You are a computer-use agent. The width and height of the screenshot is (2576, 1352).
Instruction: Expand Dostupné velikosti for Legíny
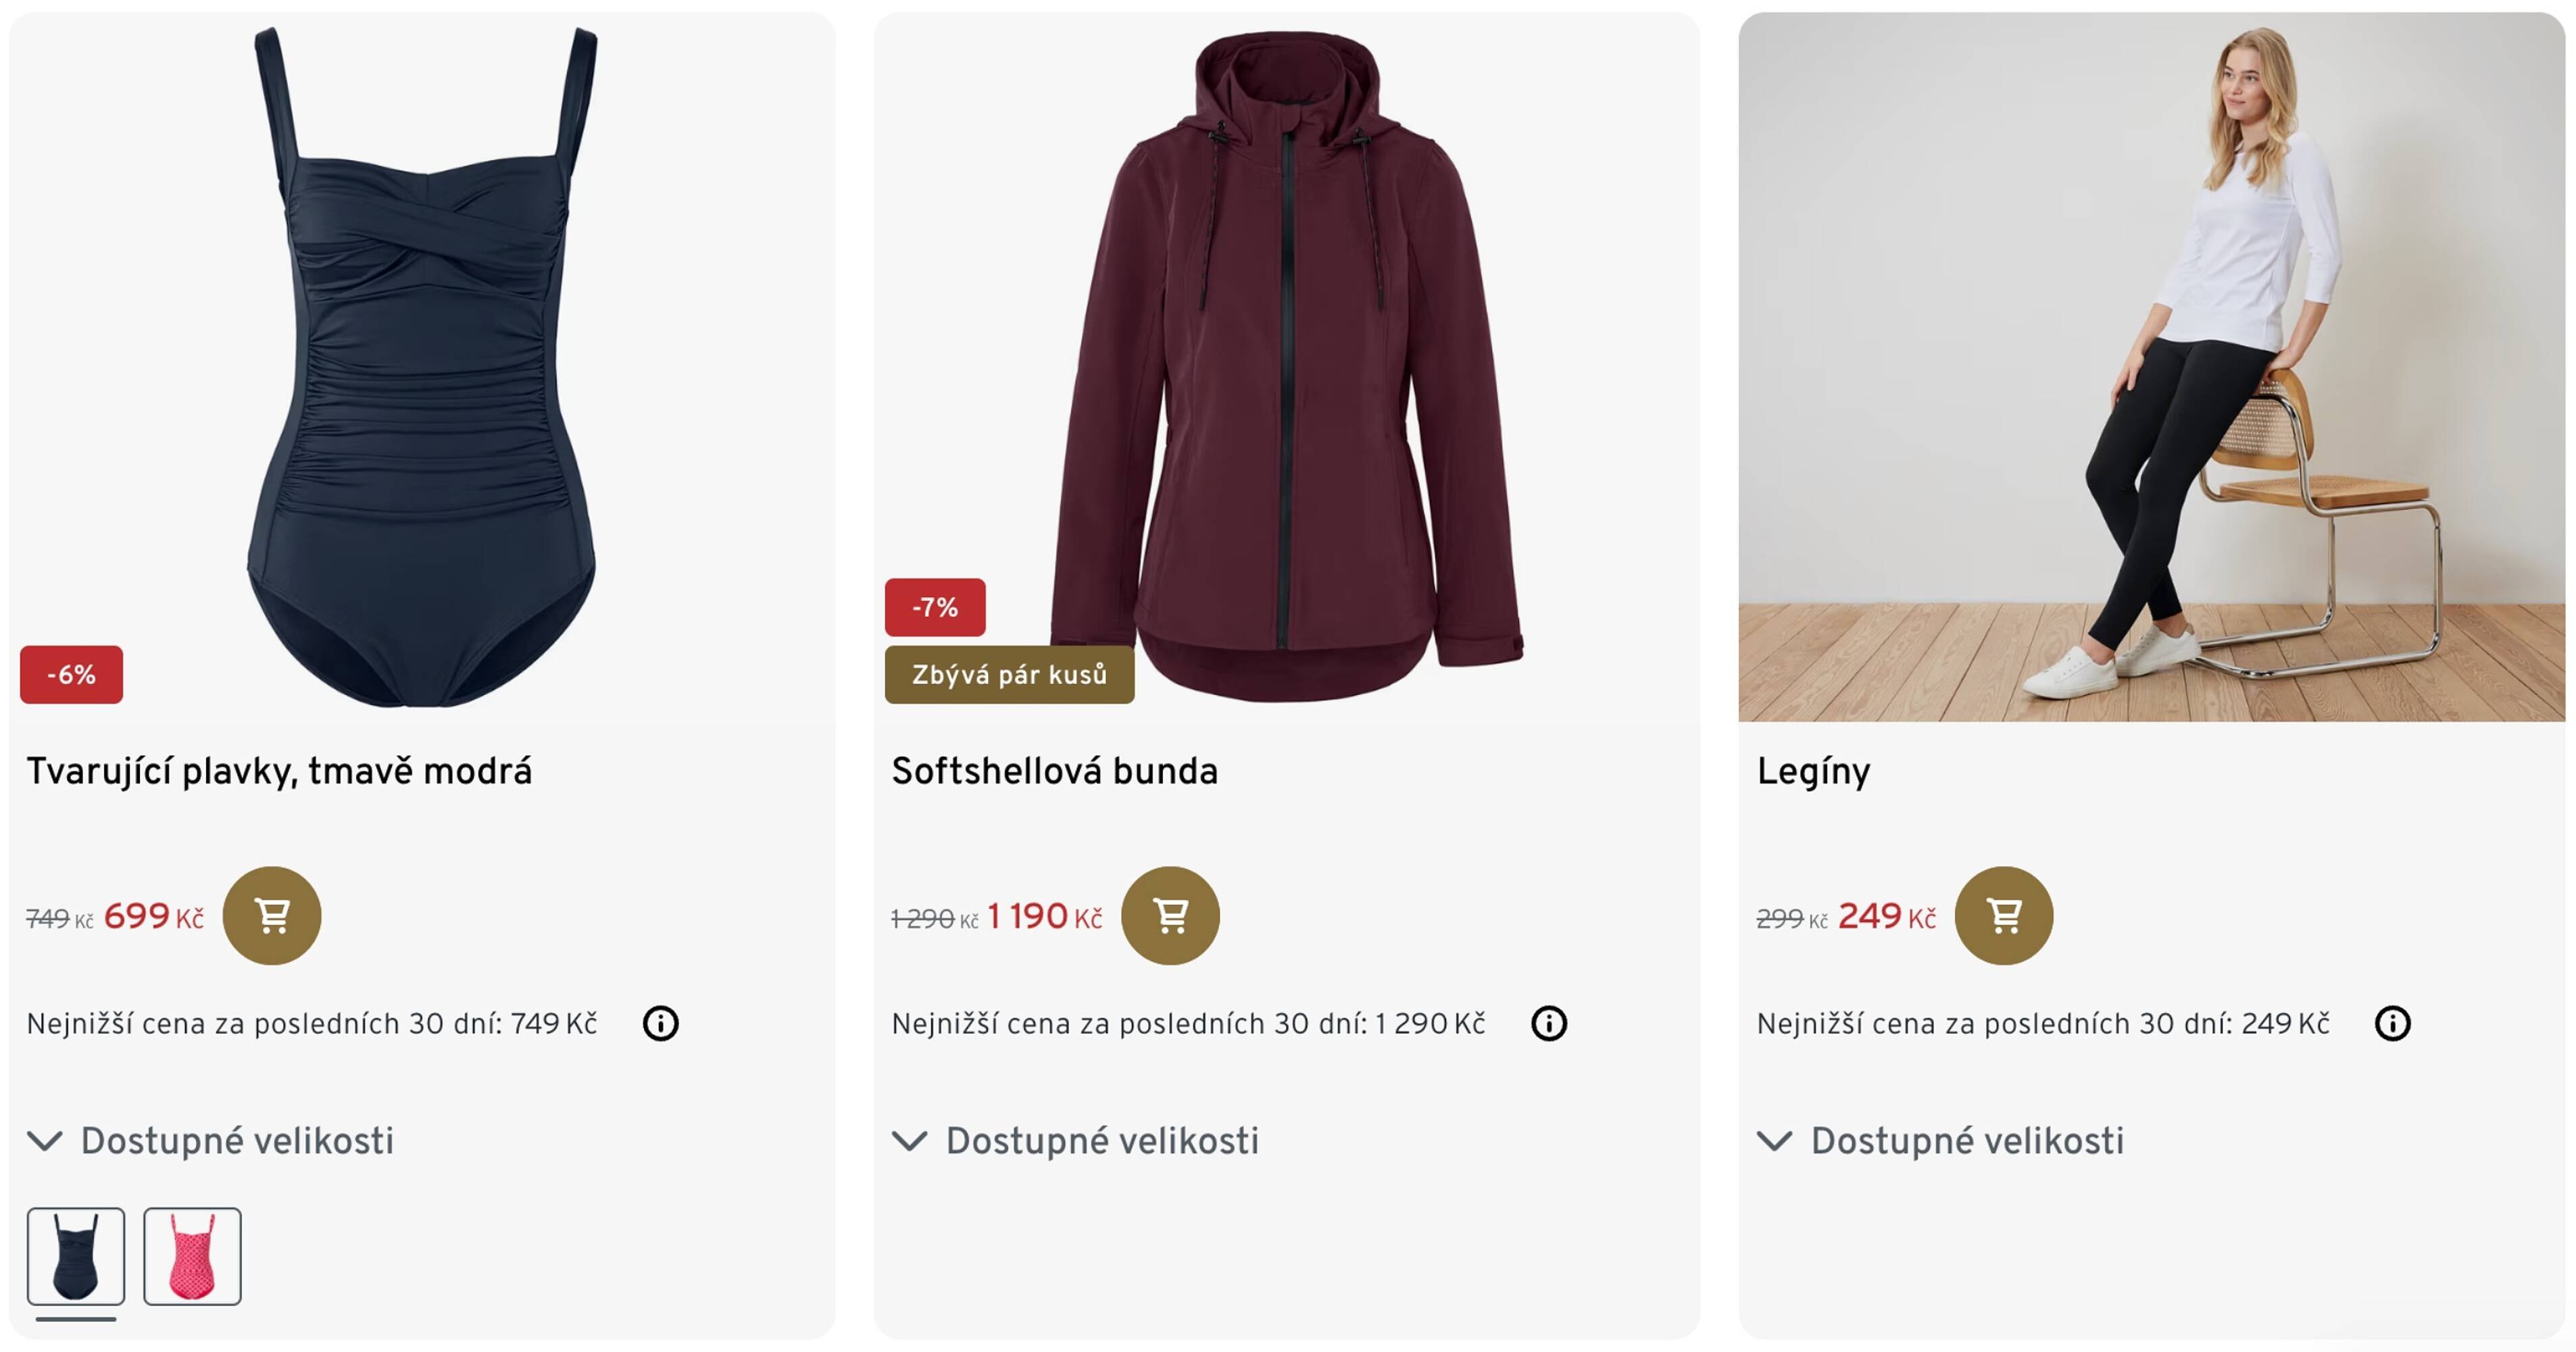click(x=1941, y=1140)
